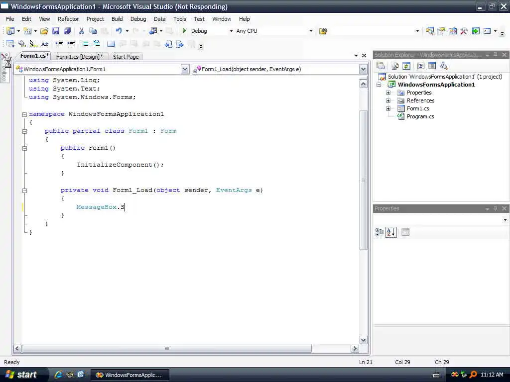Open the Any CPU platform dropdown

point(311,31)
